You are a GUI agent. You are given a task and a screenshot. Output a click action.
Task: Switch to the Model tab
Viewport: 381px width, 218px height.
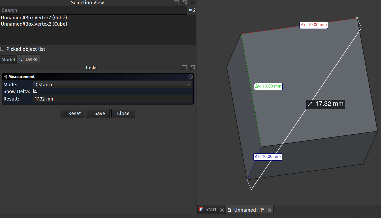[x=8, y=60]
